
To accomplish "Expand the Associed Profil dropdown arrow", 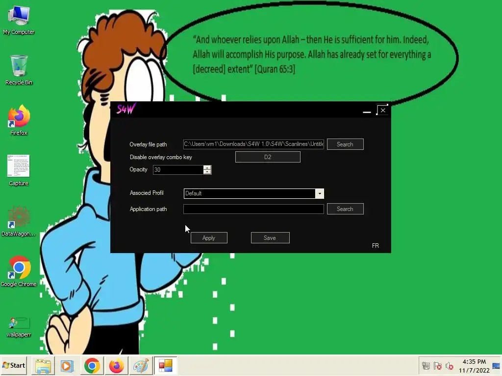I will click(x=319, y=193).
